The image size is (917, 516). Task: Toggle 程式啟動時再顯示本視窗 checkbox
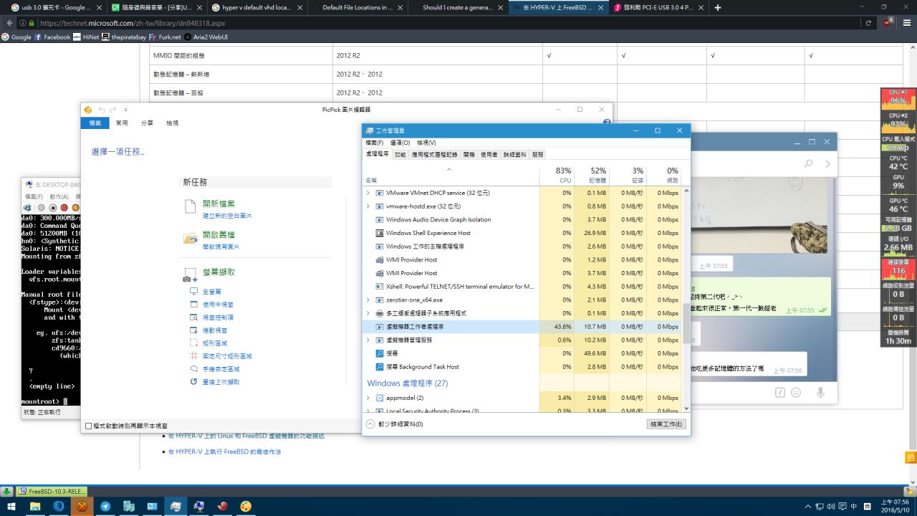coord(89,426)
